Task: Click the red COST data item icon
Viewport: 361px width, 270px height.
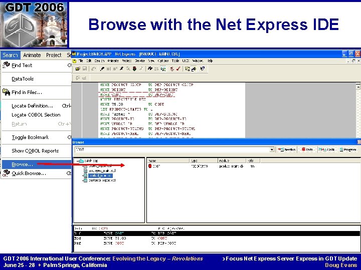Action: pos(150,166)
